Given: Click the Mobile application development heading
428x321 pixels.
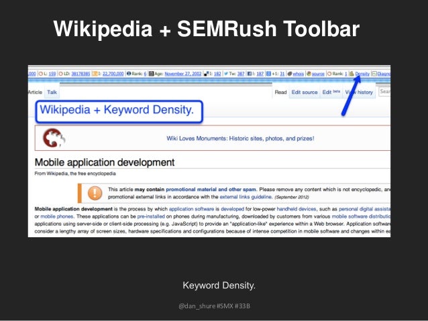Looking at the screenshot, I should [105, 162].
